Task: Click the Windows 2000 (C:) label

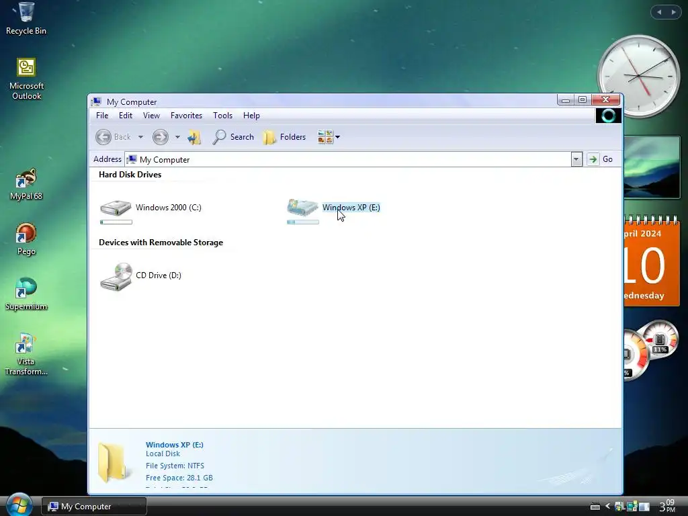Action: [169, 208]
